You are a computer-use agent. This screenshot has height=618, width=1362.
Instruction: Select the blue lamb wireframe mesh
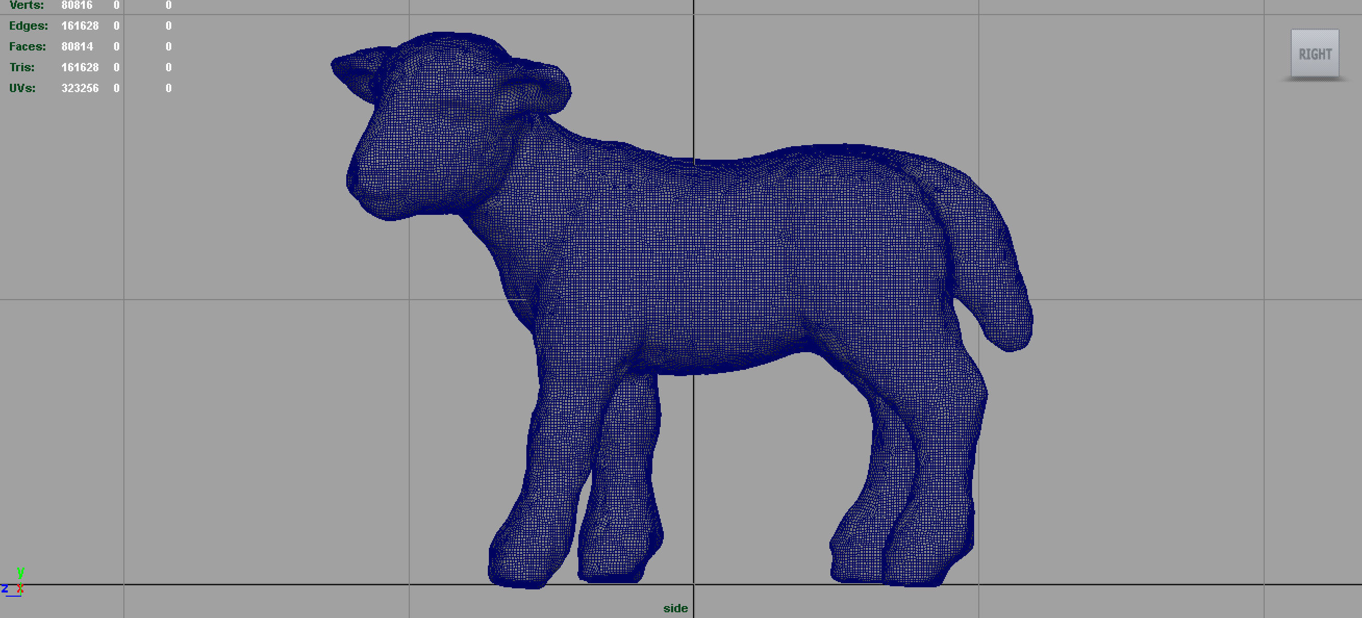point(682,309)
